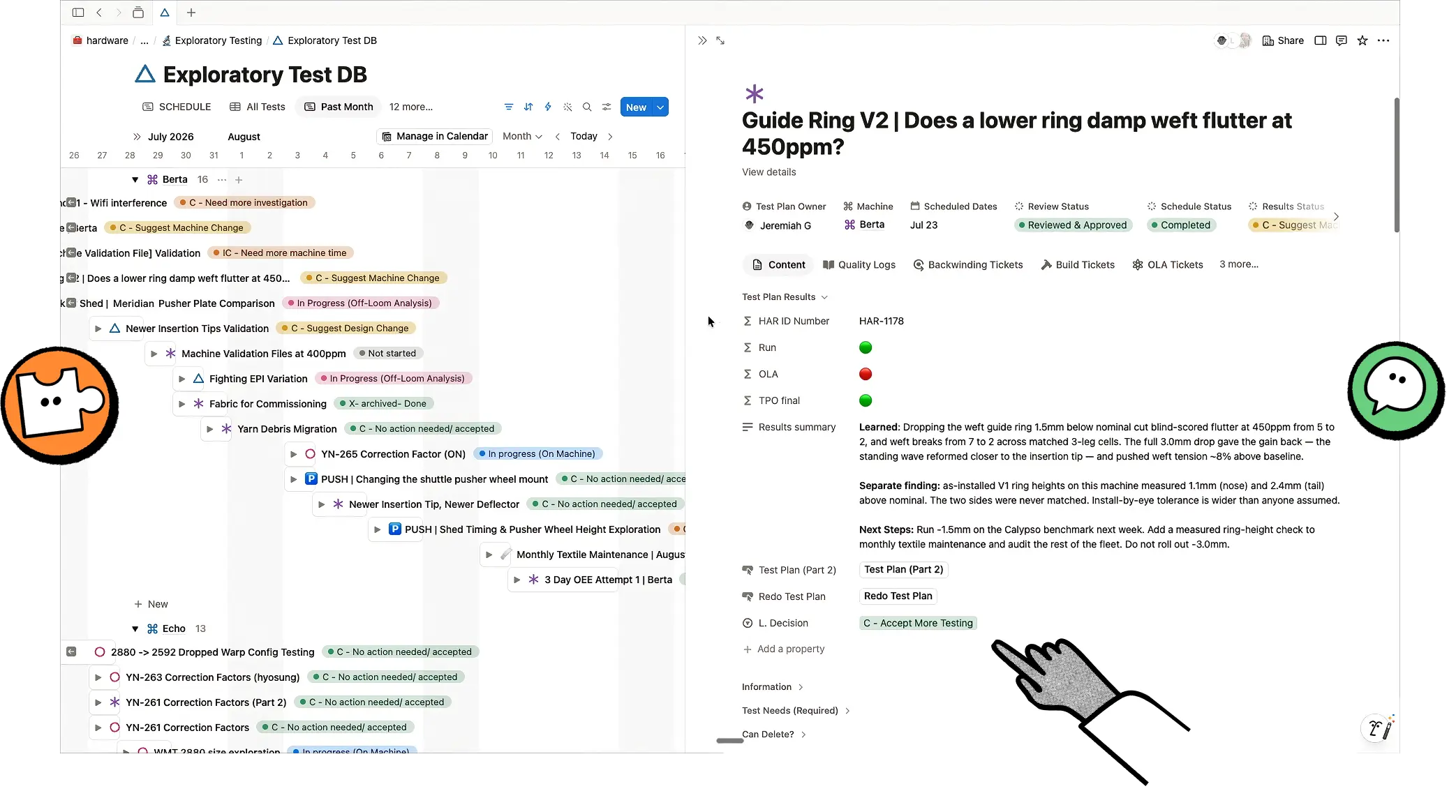Switch peek layout with side panel icon
Screen dimensions: 1456x791
pyautogui.click(x=1321, y=40)
